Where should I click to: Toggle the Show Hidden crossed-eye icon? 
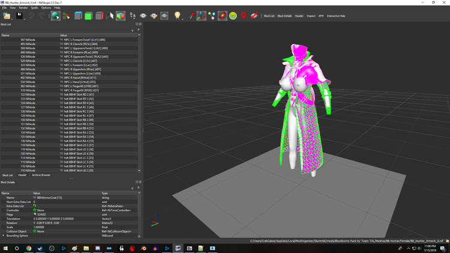(x=254, y=16)
